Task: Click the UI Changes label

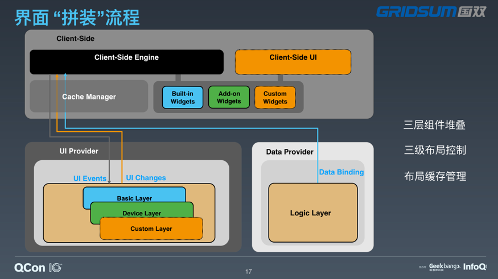Action: 146,177
